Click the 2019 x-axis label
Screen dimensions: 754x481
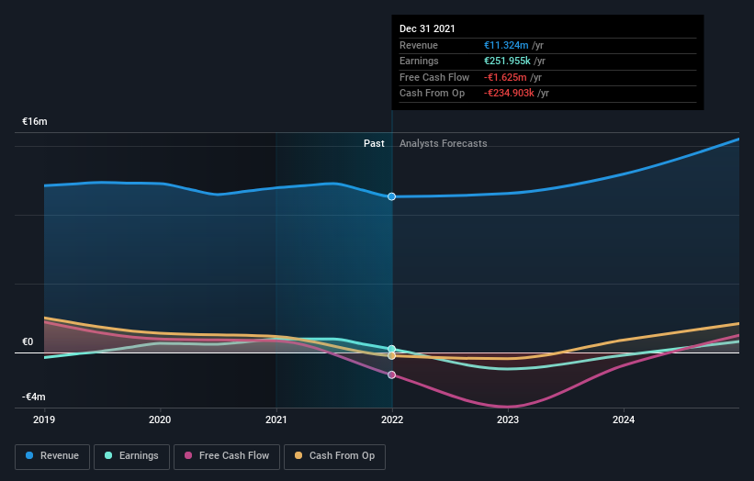(x=44, y=420)
